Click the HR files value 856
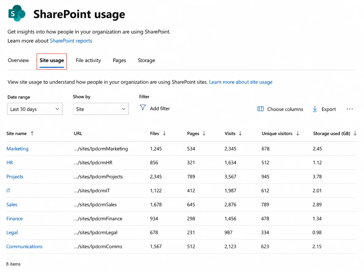 [x=154, y=163]
